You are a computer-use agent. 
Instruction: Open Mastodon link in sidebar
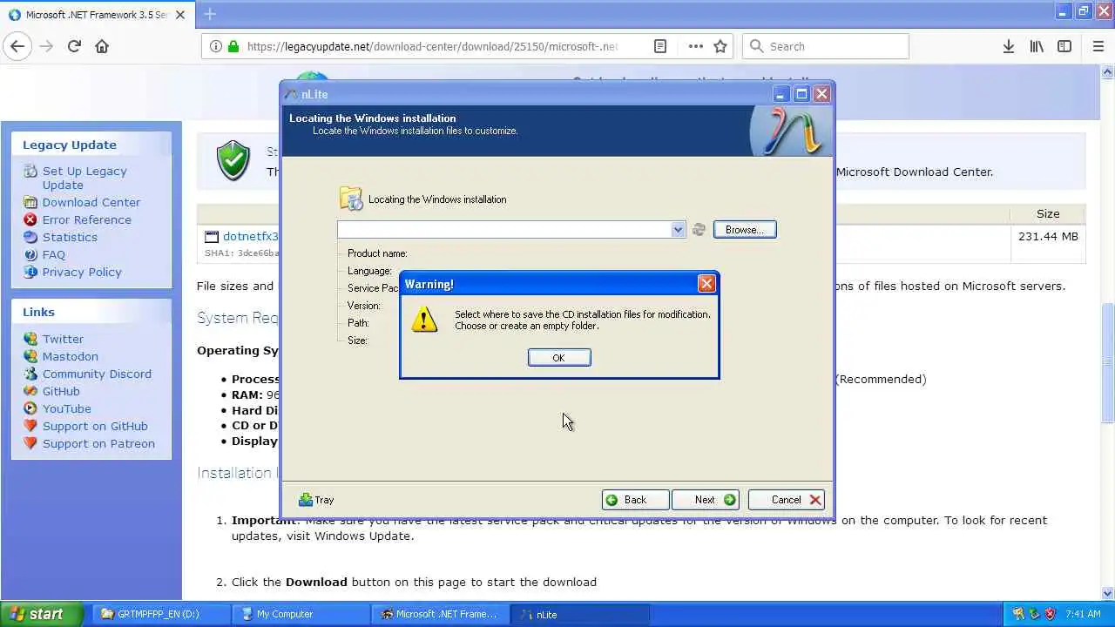coord(71,356)
